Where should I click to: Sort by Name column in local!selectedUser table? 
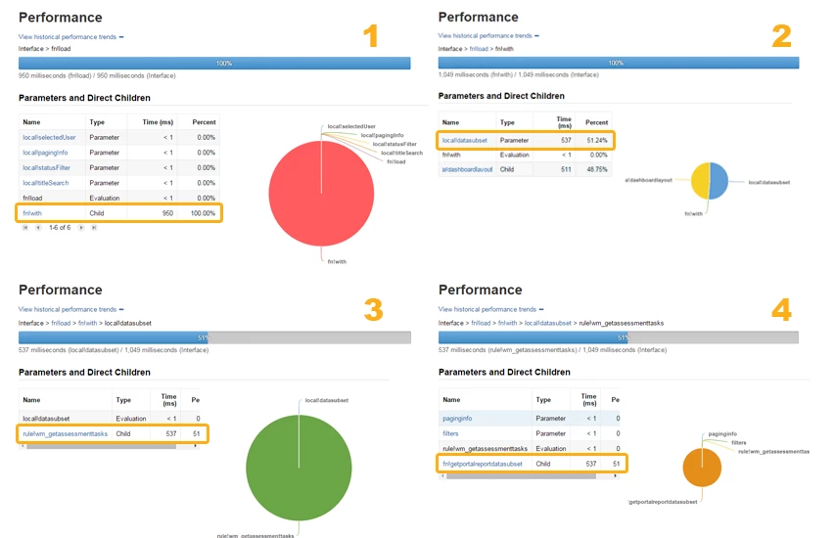31,122
